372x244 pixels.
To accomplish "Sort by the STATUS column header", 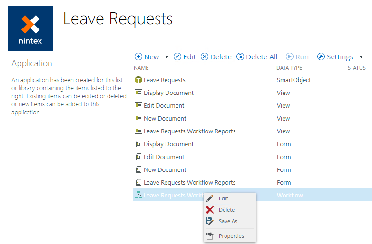I will [x=357, y=68].
